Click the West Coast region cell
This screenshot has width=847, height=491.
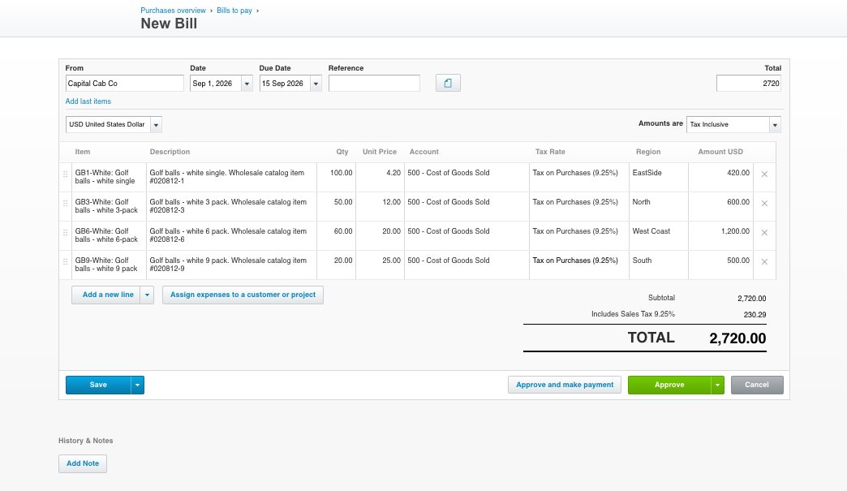[659, 235]
